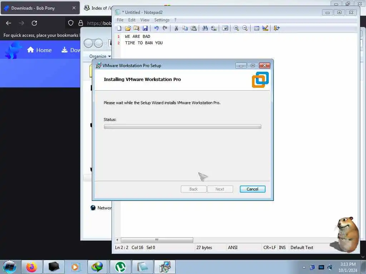Click Redo arrow in Notepad2 toolbar
Viewport: 366px width, 274px height.
[x=165, y=28]
